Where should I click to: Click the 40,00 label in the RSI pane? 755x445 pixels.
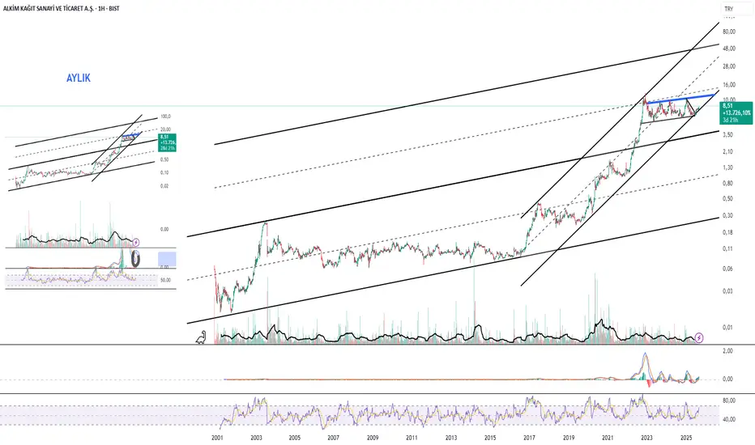coord(729,419)
